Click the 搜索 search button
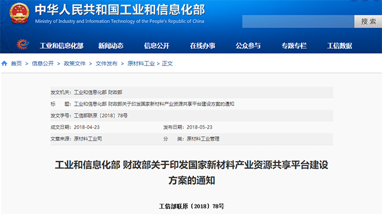The width and height of the screenshot is (382, 214). point(368,21)
